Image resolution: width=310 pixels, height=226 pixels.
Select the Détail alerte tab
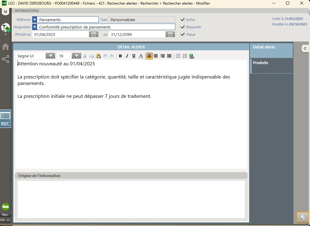coord(271,51)
